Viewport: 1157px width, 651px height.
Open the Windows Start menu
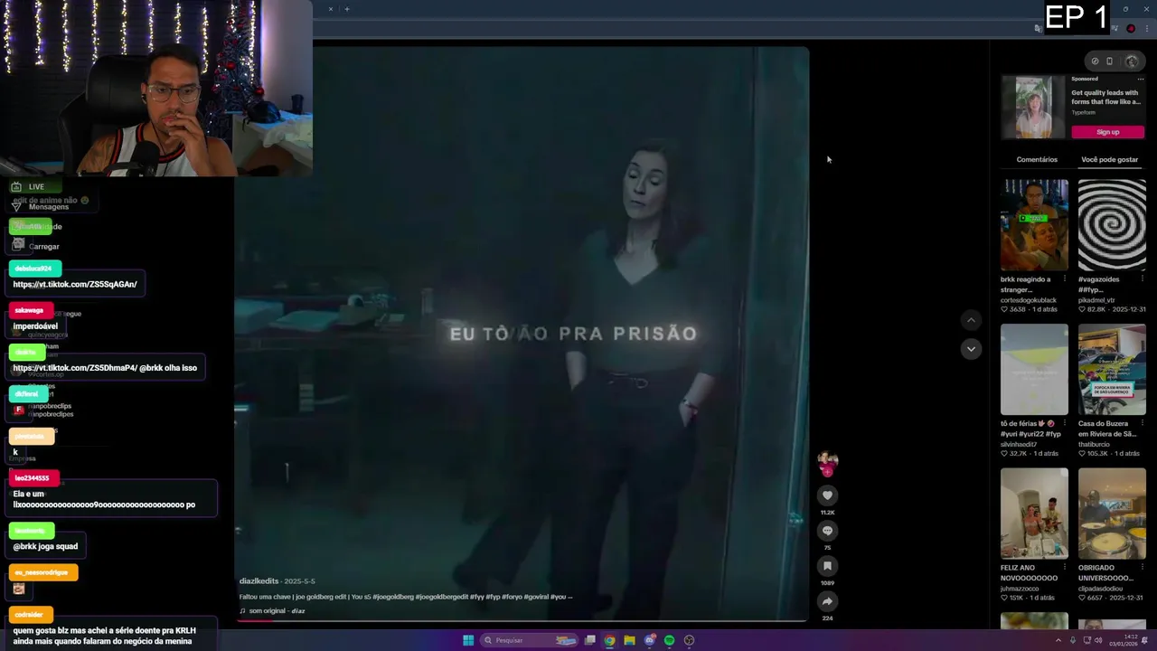coord(468,640)
